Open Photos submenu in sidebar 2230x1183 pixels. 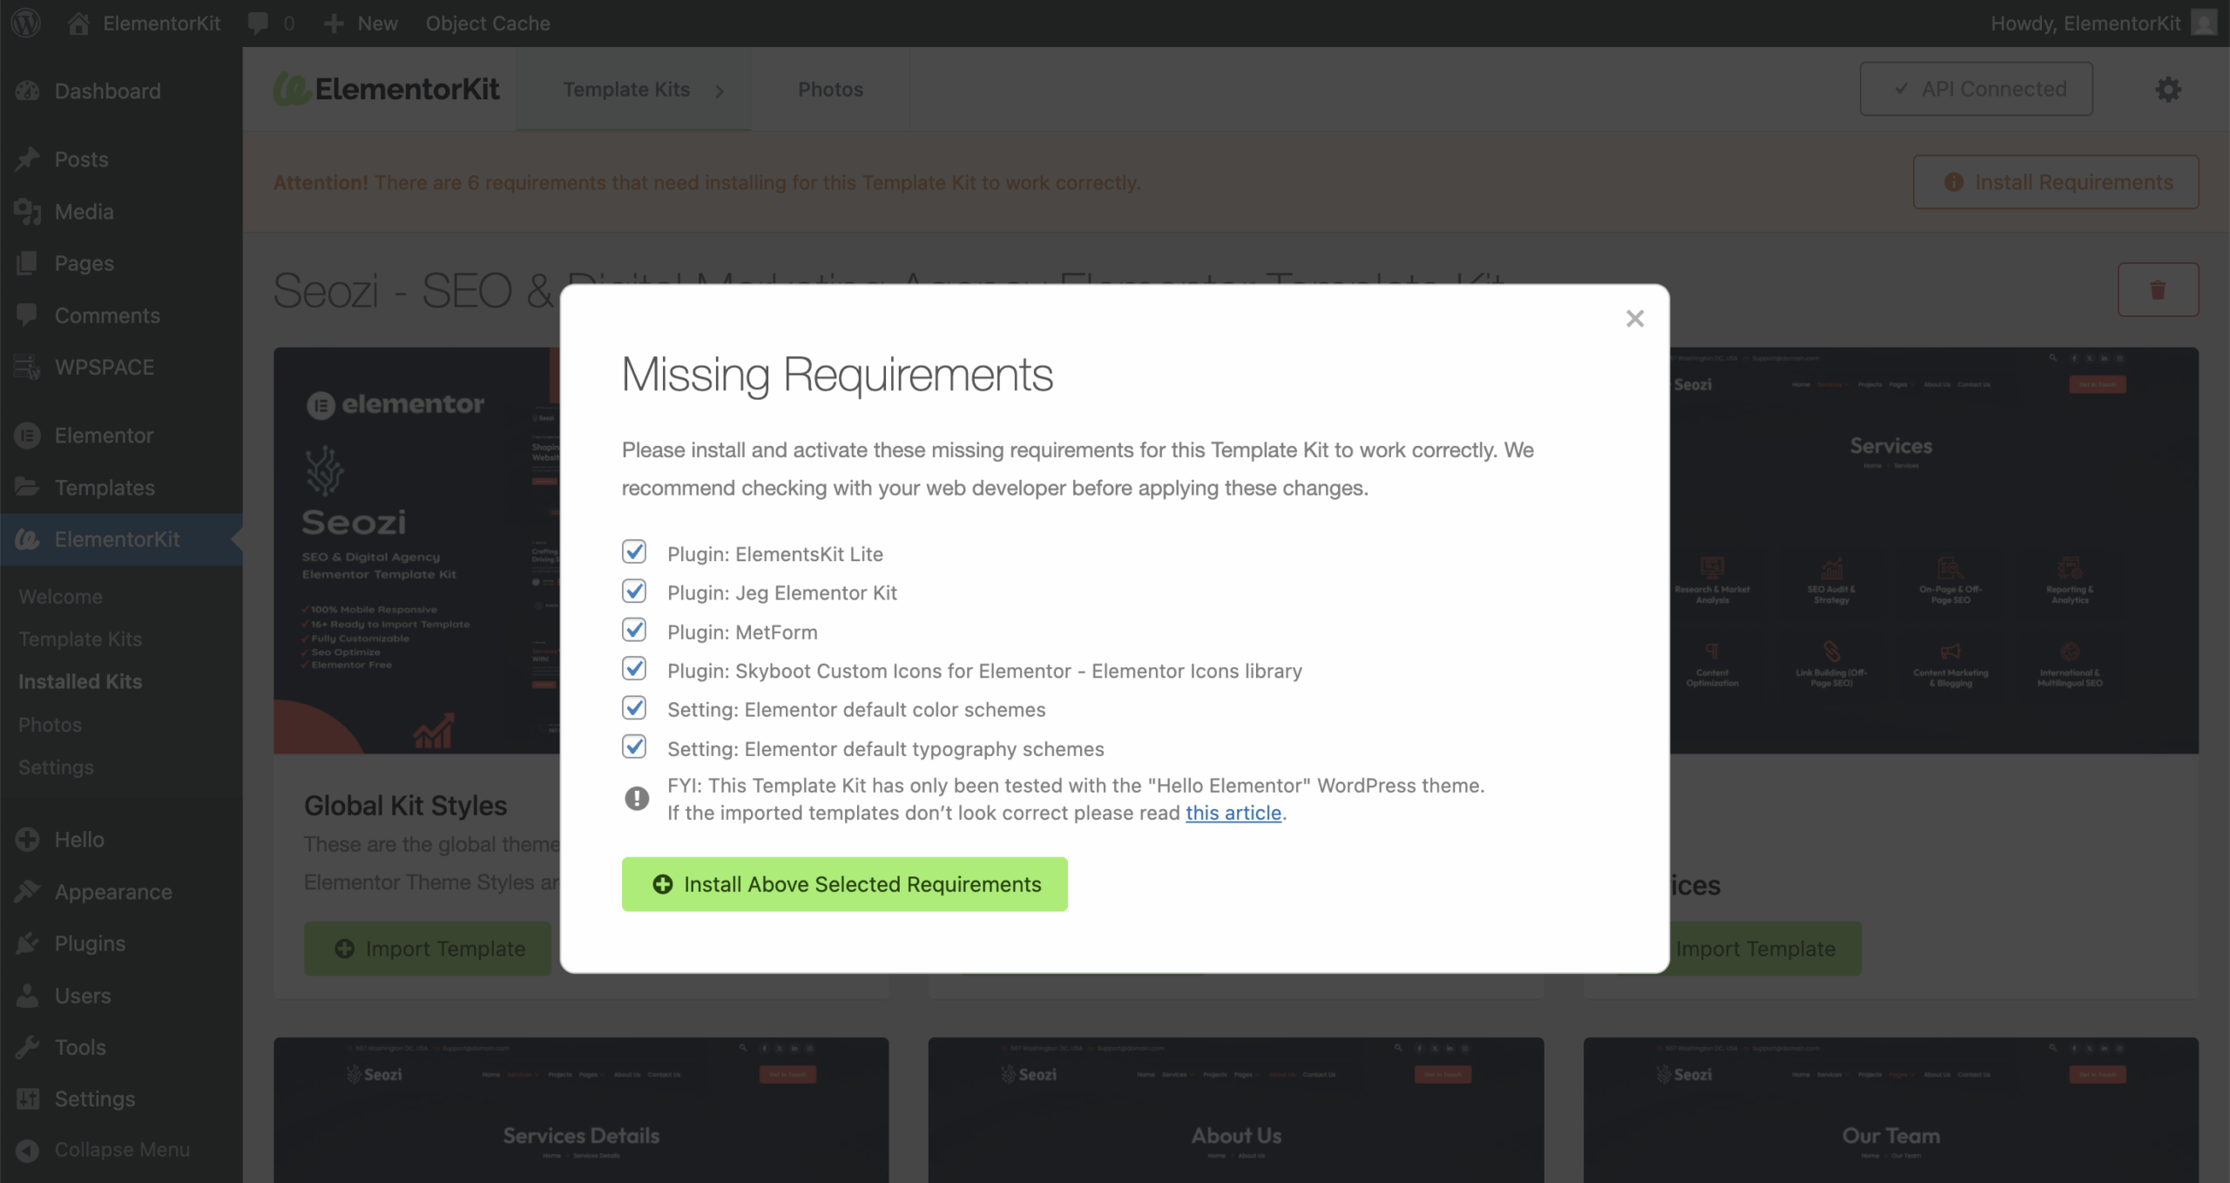[x=50, y=725]
